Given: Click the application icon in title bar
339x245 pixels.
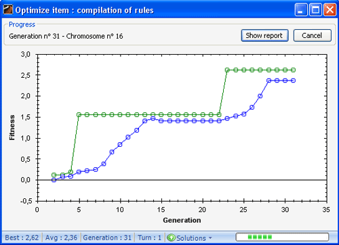Looking at the screenshot, I should pos(8,10).
